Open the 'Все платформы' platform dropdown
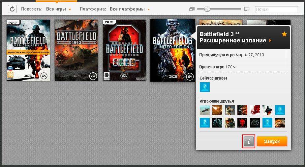The width and height of the screenshot is (305, 167). coord(130,9)
